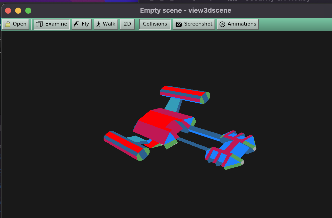
Task: Click the window title 'Empty scene - view3dscene'
Action: coord(186,11)
